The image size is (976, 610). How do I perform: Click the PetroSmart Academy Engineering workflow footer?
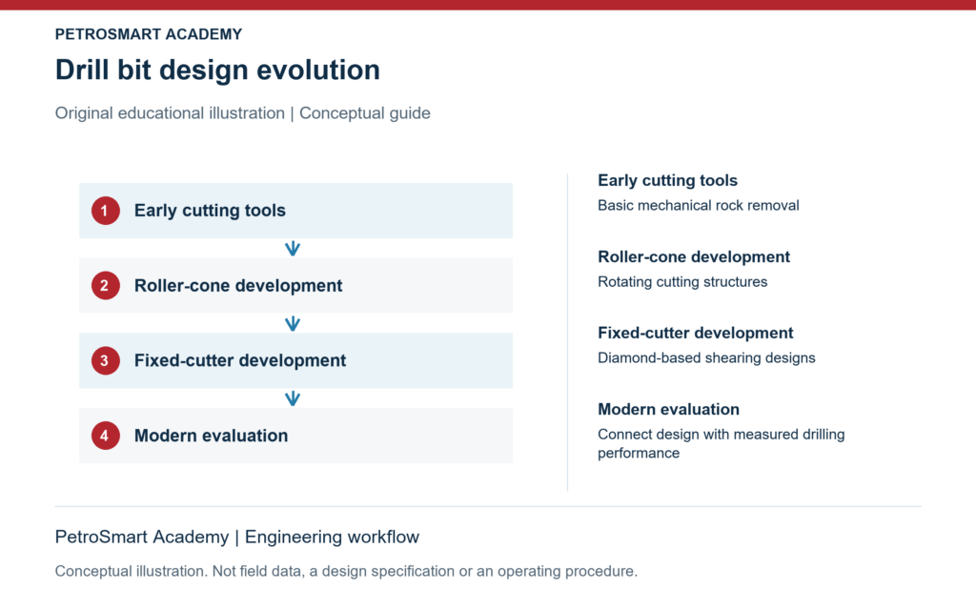click(x=237, y=537)
